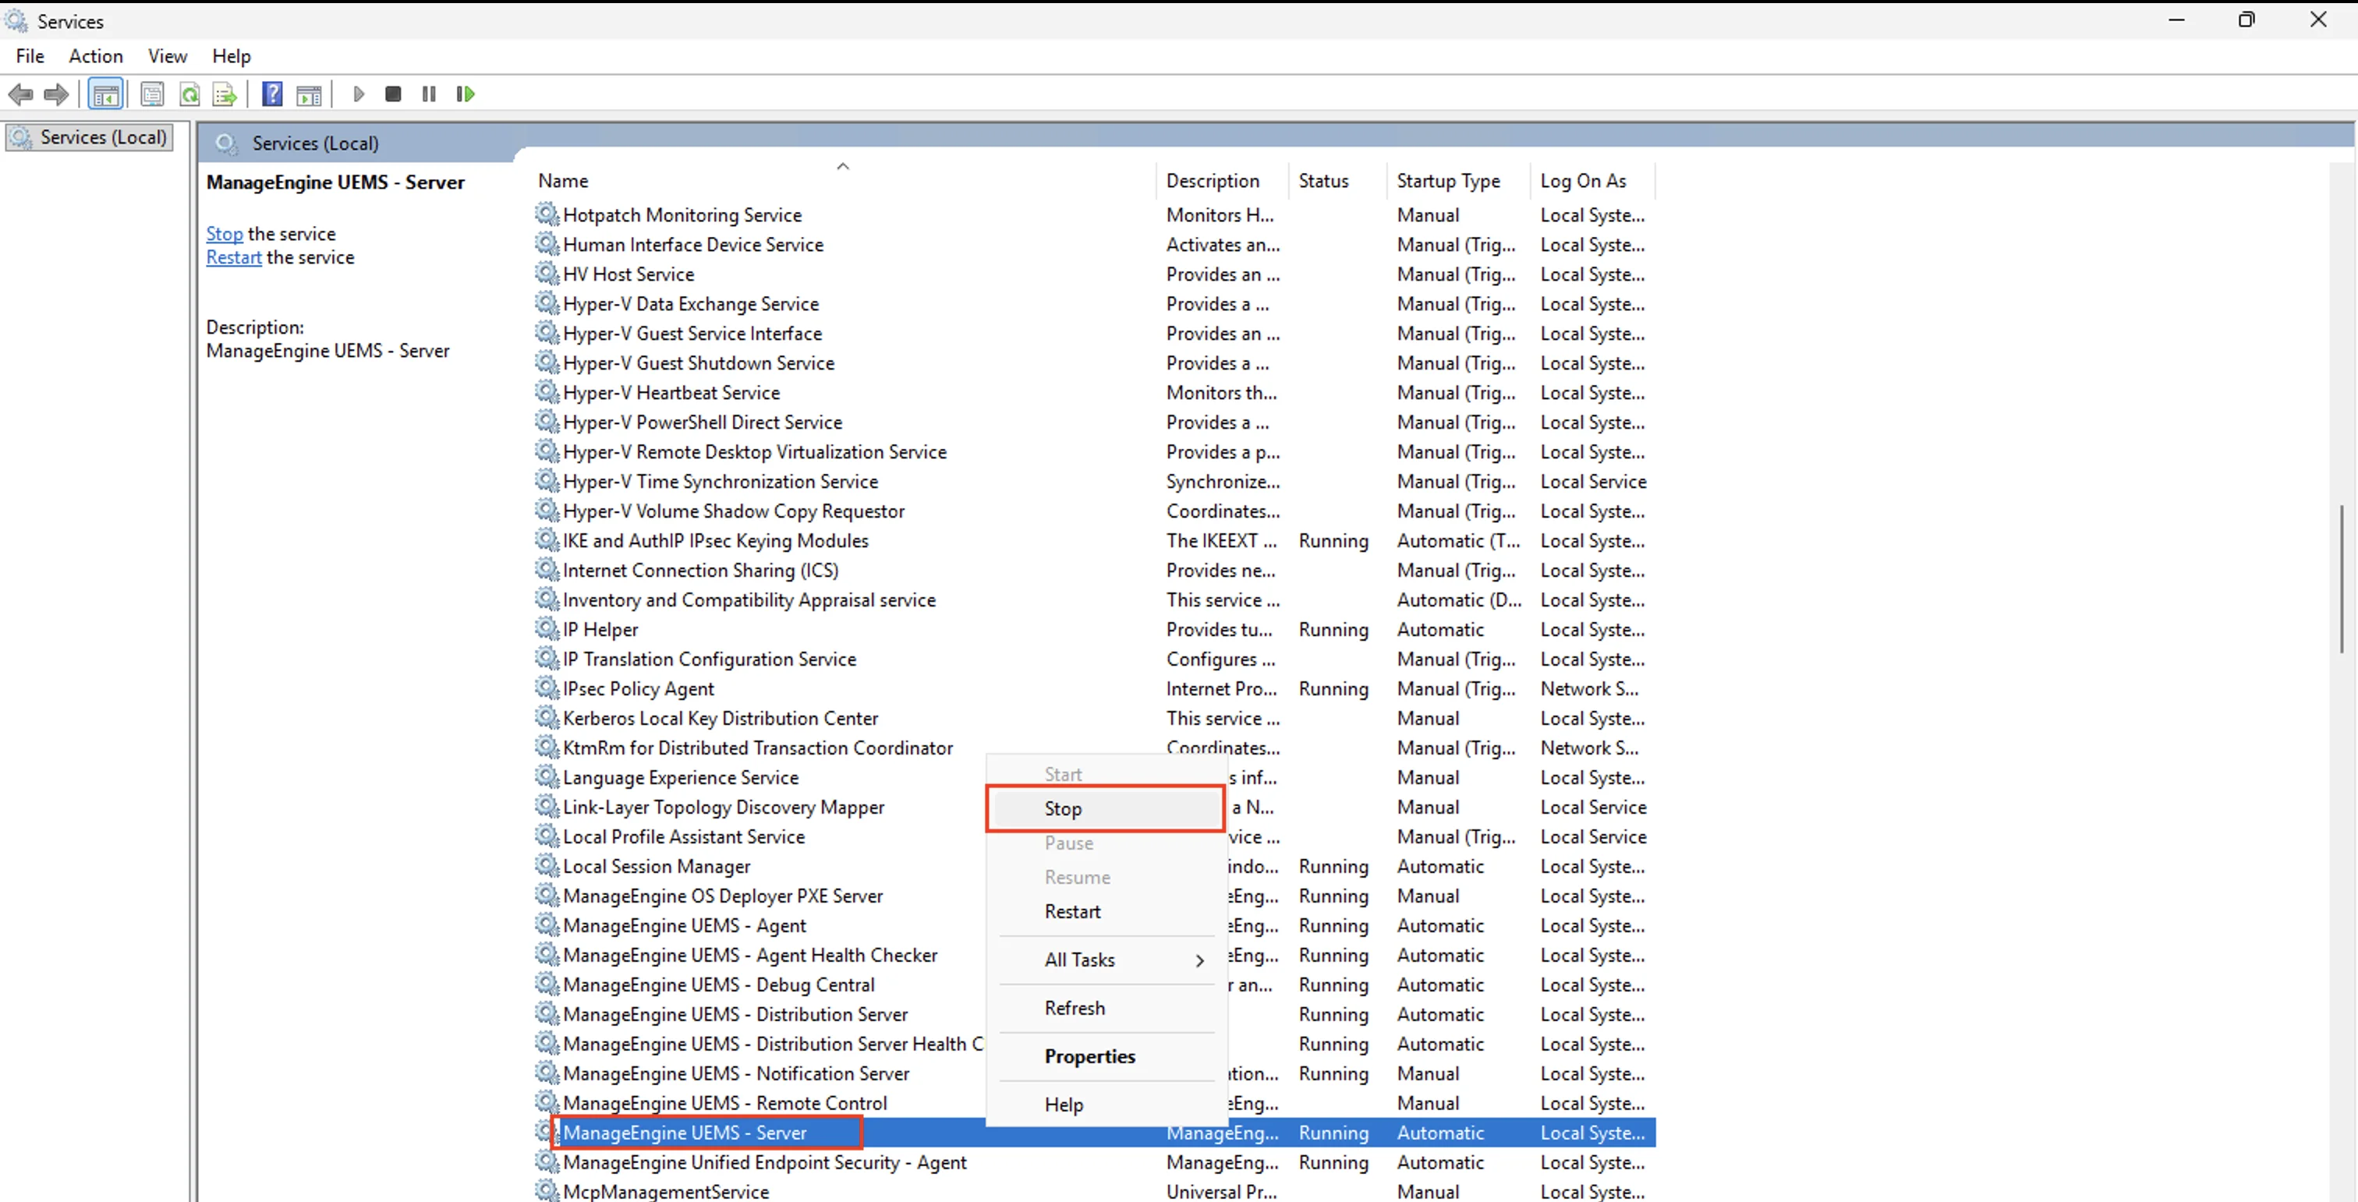Select IP Translation Configuration Service row

(x=1095, y=659)
